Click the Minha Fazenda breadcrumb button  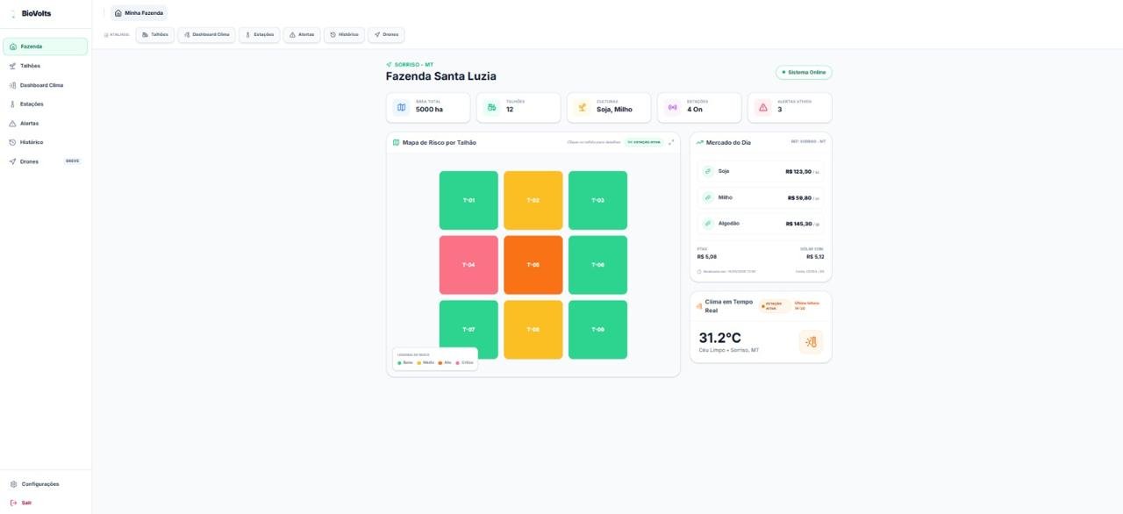[139, 13]
